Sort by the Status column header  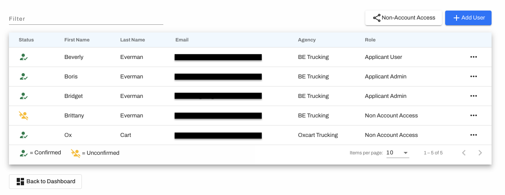26,40
